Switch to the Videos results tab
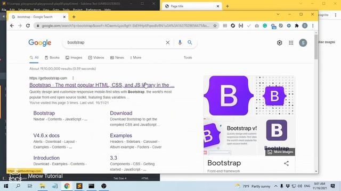The height and width of the screenshot is (191, 341). click(x=96, y=58)
